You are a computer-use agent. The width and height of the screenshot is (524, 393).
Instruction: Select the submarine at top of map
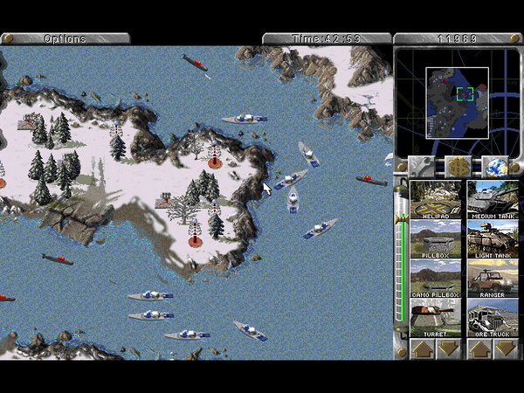pyautogui.click(x=195, y=64)
